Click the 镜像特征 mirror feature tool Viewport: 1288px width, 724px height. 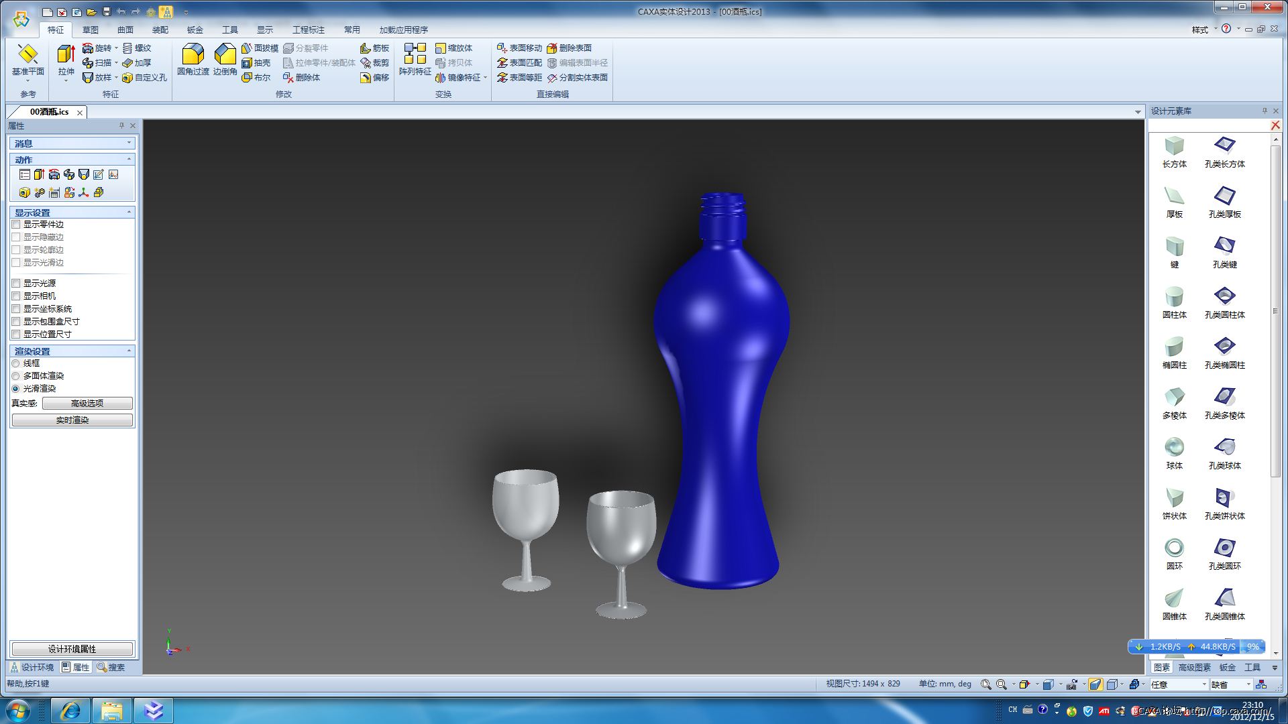458,78
